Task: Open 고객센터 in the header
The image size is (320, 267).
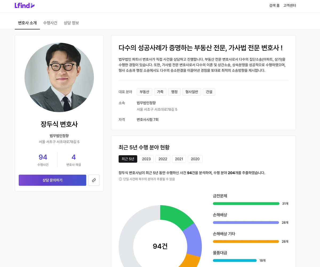Action: pyautogui.click(x=290, y=5)
